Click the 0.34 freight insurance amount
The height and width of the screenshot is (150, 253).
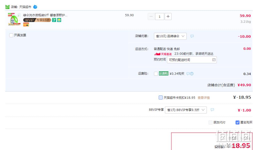coord(247,74)
